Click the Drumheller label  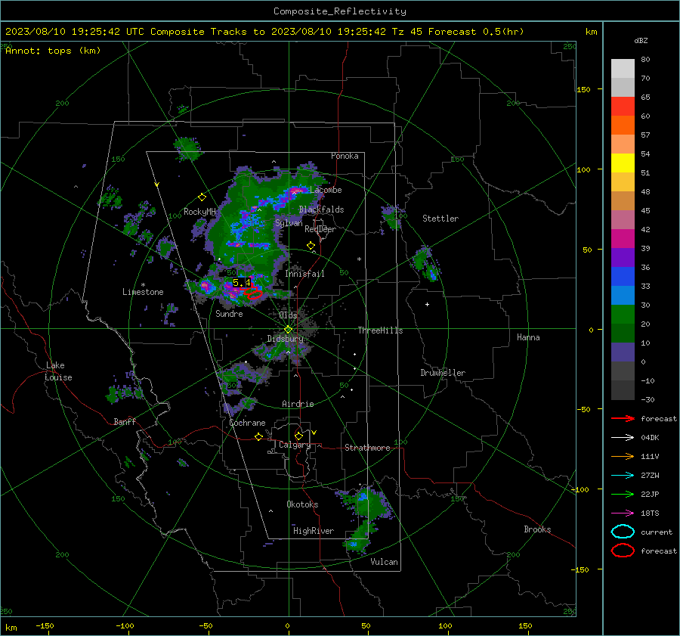(x=443, y=373)
